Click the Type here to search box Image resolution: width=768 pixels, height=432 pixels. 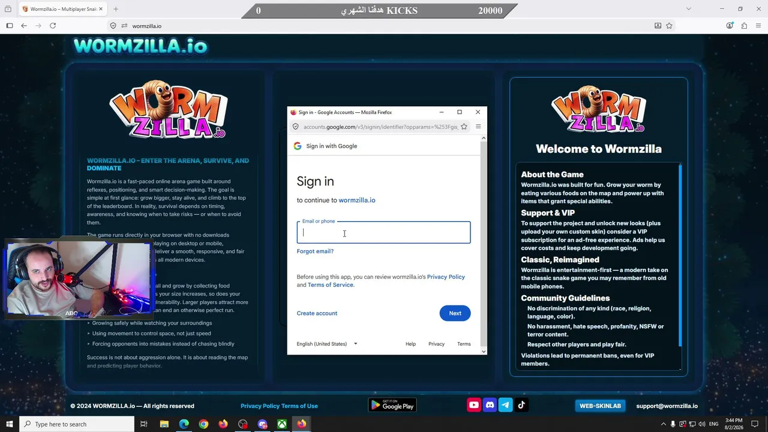click(x=77, y=424)
